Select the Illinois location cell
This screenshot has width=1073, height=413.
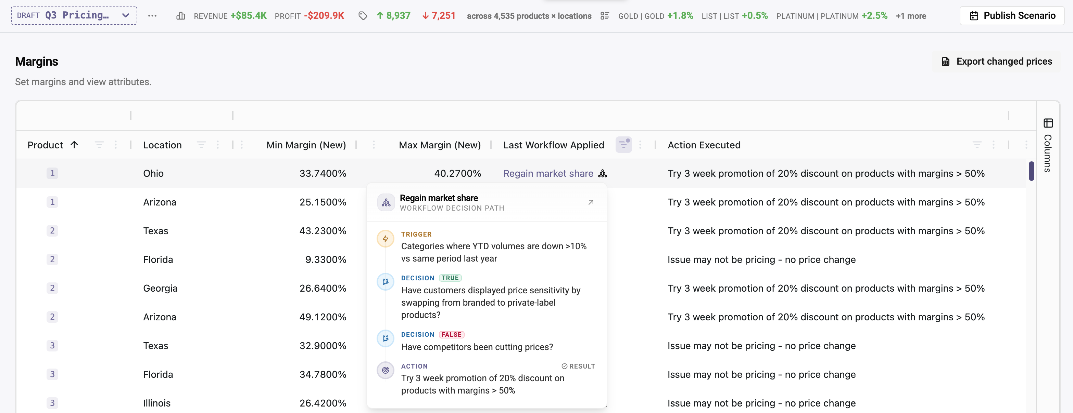156,403
